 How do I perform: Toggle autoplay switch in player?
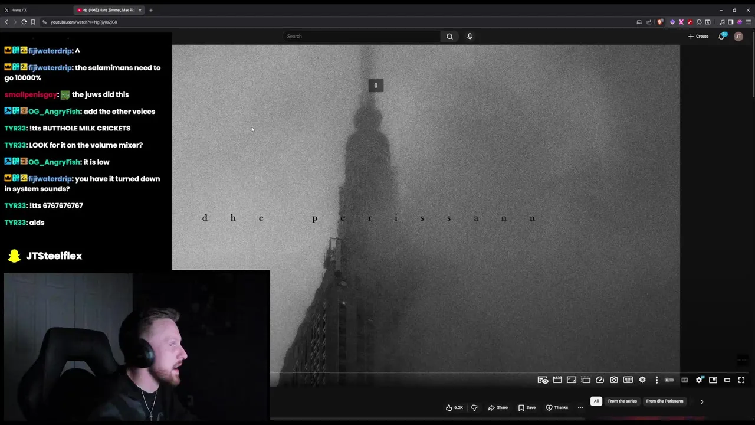tap(669, 380)
